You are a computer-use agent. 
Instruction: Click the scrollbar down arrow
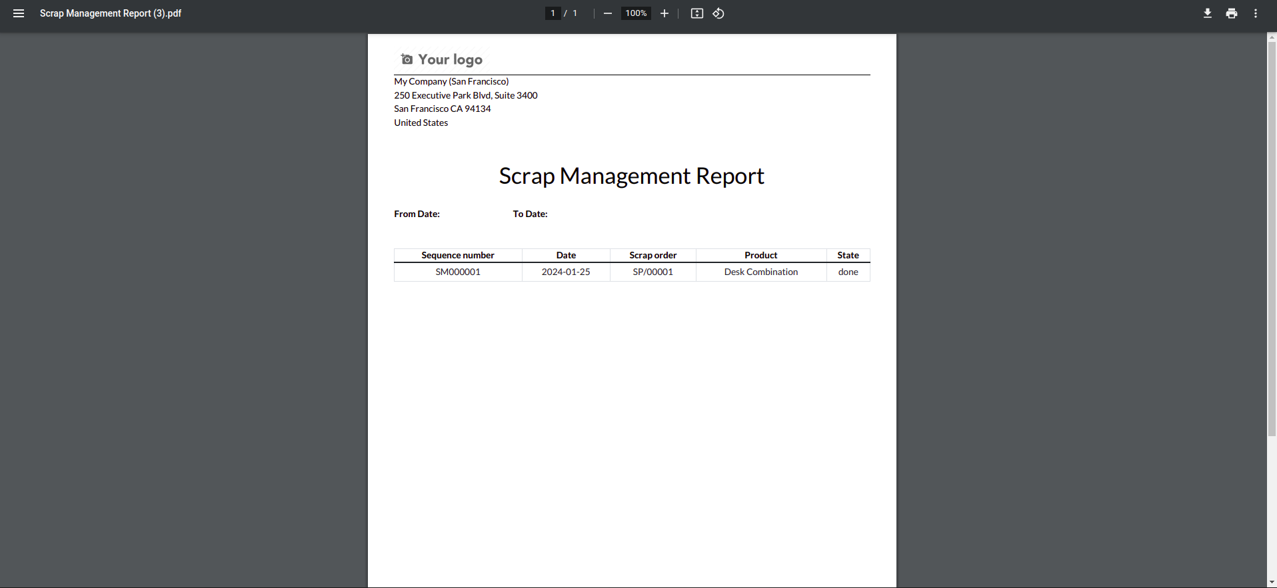click(1272, 583)
